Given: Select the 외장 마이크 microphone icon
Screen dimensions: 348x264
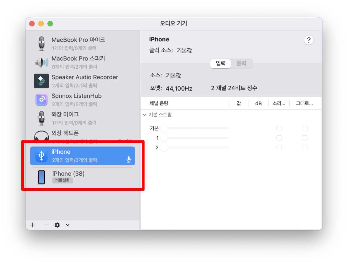Looking at the screenshot, I should click(x=42, y=118).
